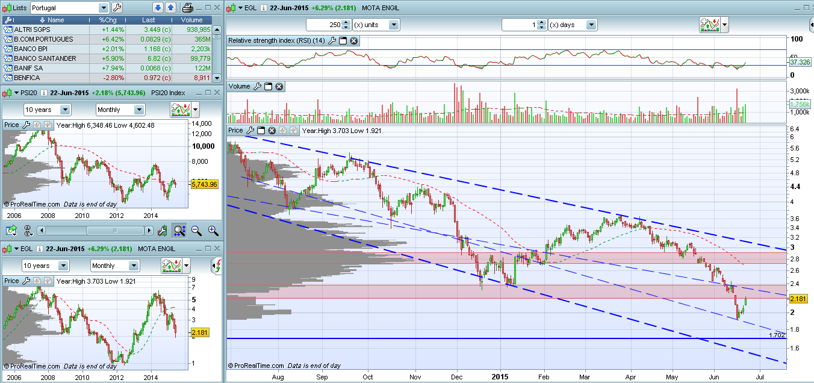Click share/export chart icon
The image size is (814, 383).
tap(11, 230)
